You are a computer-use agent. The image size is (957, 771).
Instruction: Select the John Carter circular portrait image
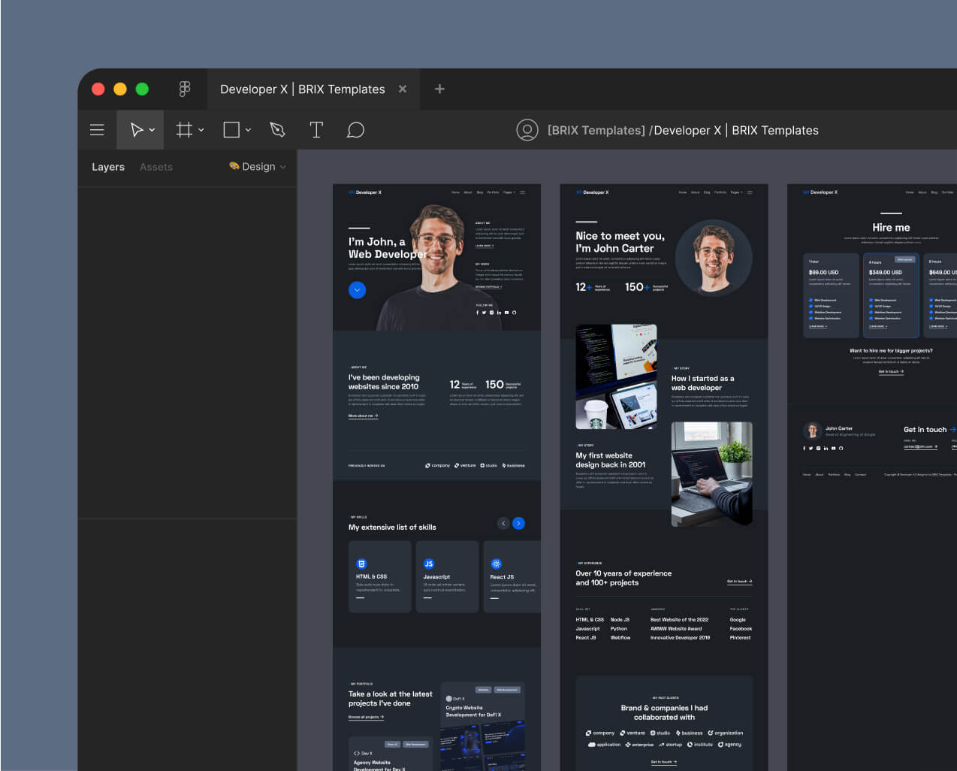coord(712,257)
